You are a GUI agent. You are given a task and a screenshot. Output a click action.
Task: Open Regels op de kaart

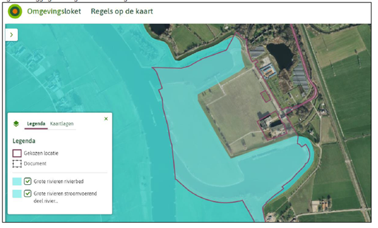(x=122, y=12)
